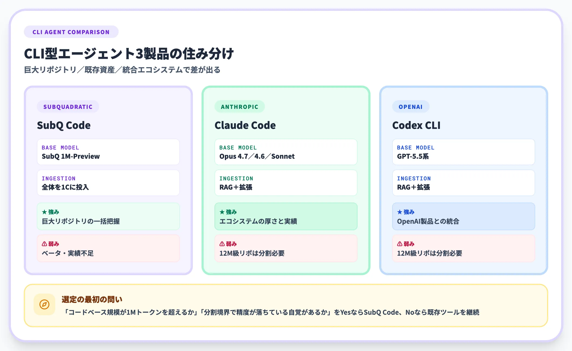Select the GPT-5.5系 base model text
Screen dimensions: 572x351
coord(413,156)
